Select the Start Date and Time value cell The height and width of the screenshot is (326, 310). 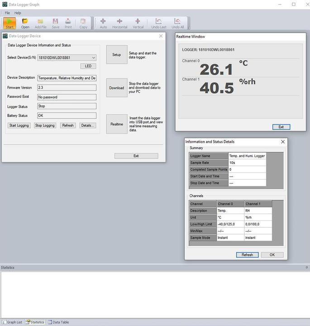click(x=247, y=176)
